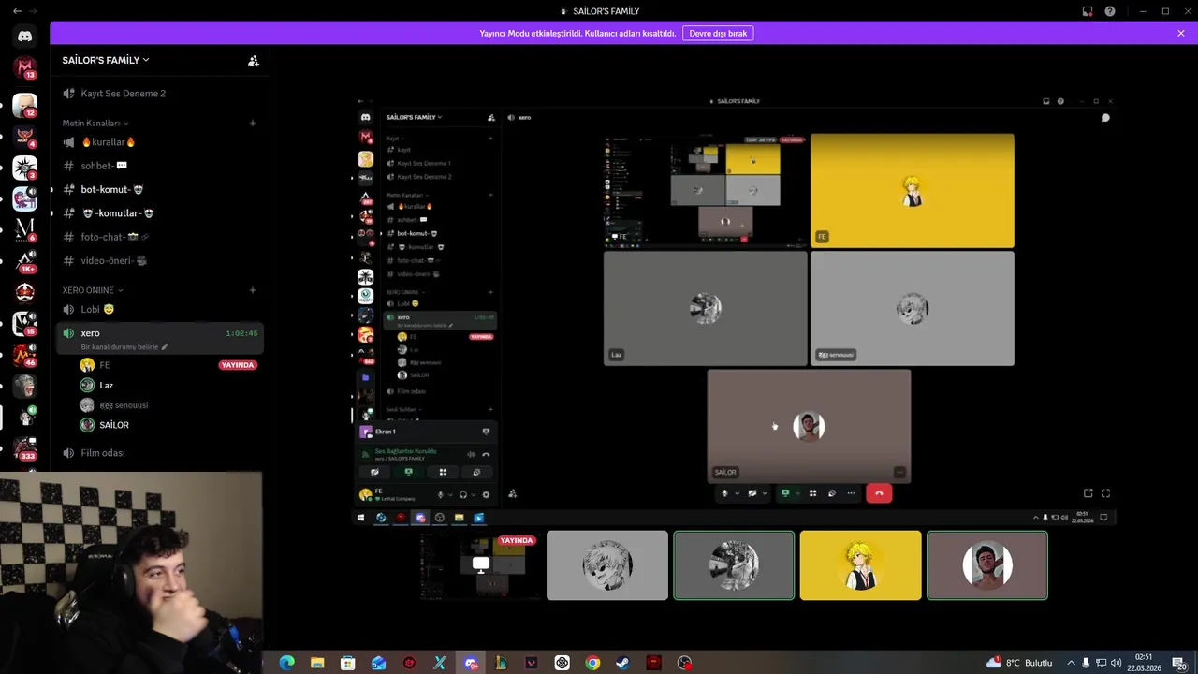The image size is (1198, 674).
Task: Open the help icon in title bar
Action: click(1110, 11)
